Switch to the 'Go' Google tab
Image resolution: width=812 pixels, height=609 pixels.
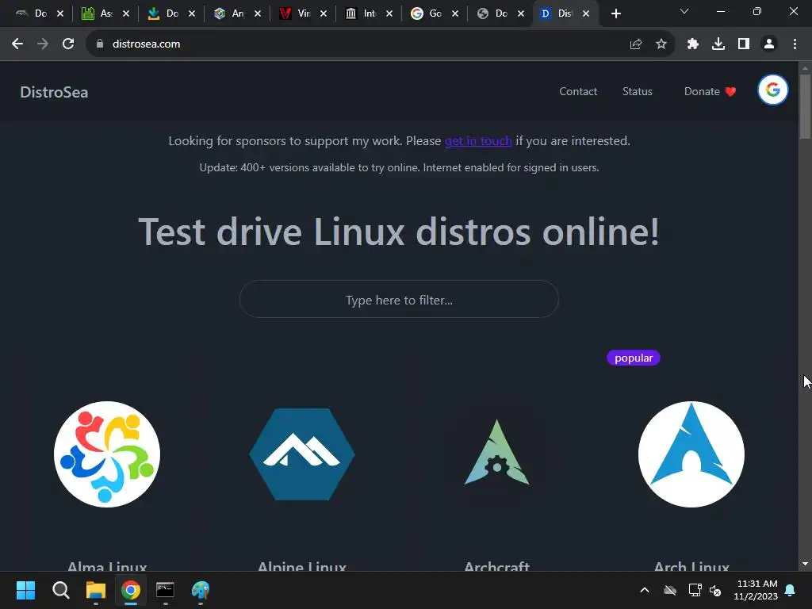click(434, 14)
